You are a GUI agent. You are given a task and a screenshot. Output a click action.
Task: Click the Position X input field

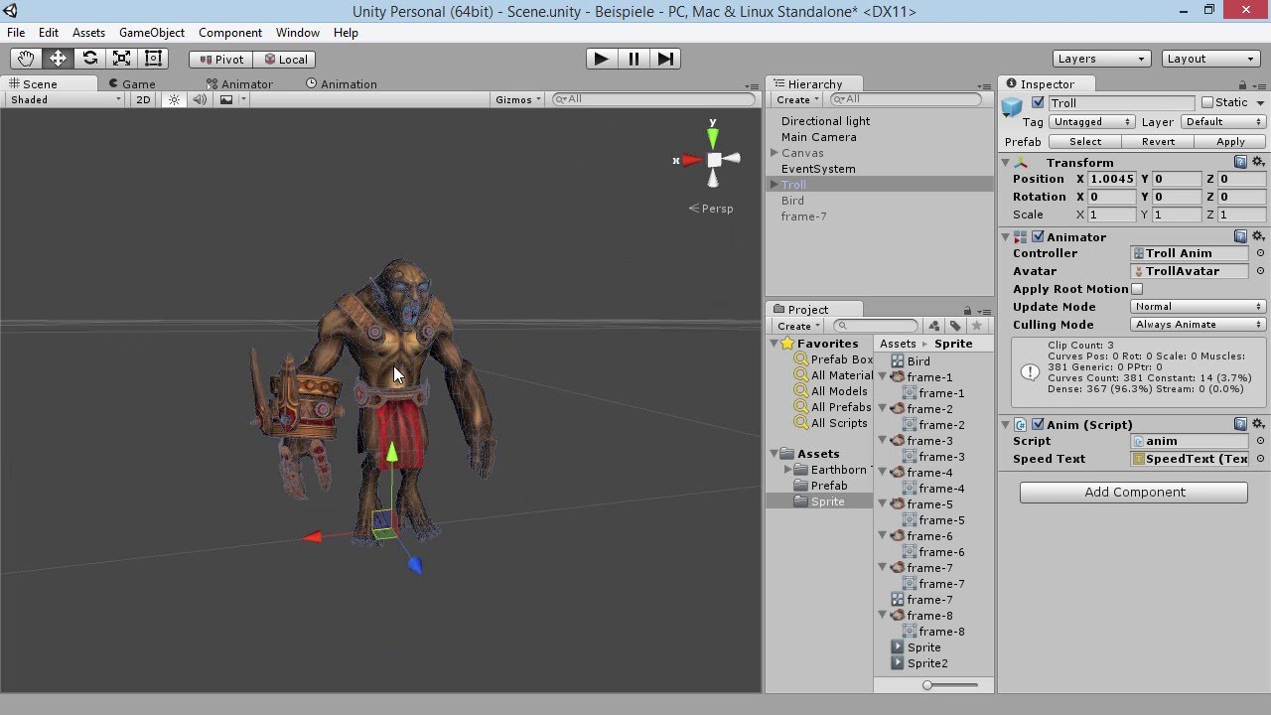(1112, 180)
